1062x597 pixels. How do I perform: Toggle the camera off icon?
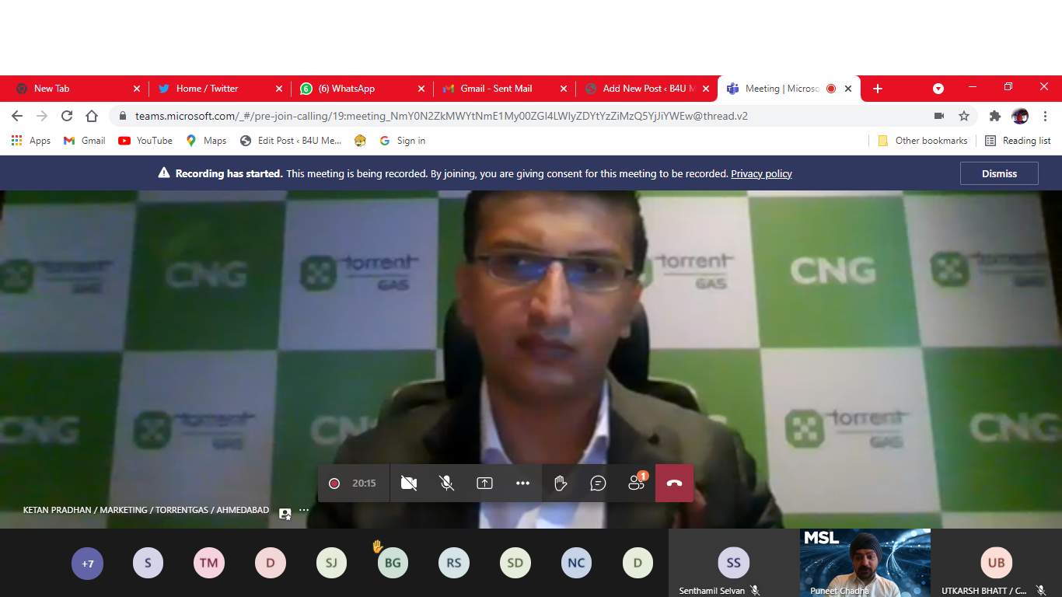point(408,484)
